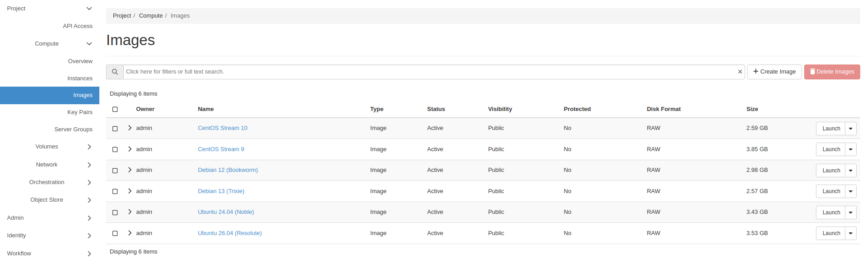Select Images in the sidebar
This screenshot has width=867, height=268.
click(x=50, y=95)
